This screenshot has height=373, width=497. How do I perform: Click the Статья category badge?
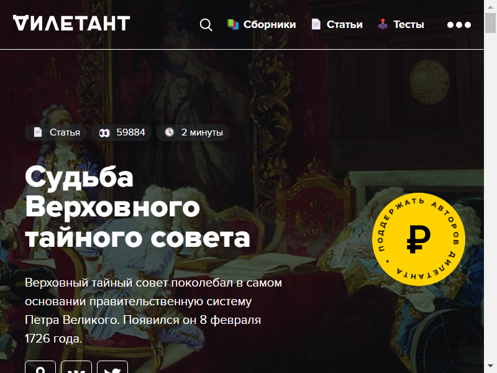pyautogui.click(x=57, y=132)
